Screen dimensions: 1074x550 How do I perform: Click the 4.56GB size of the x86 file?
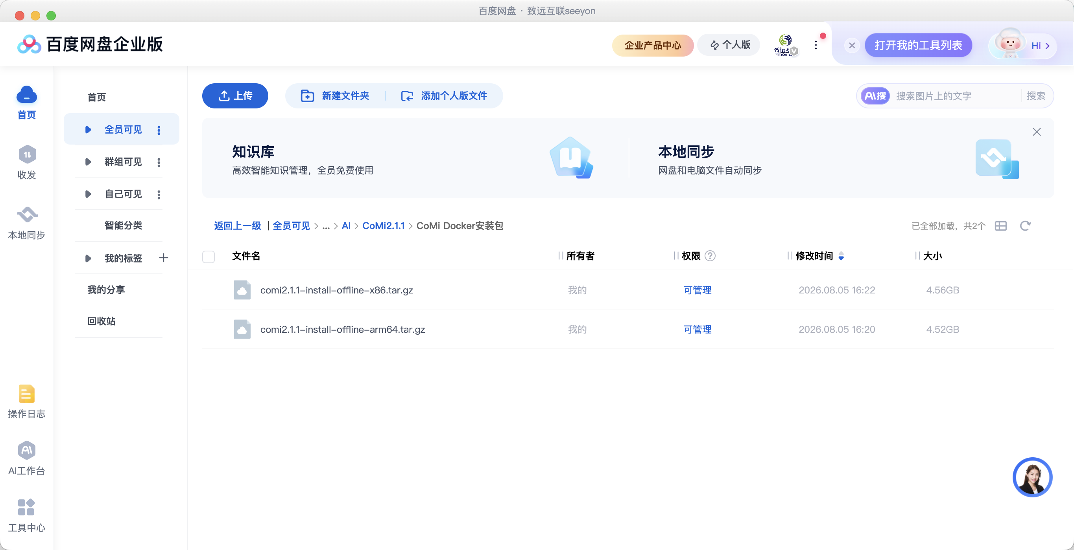click(x=943, y=290)
